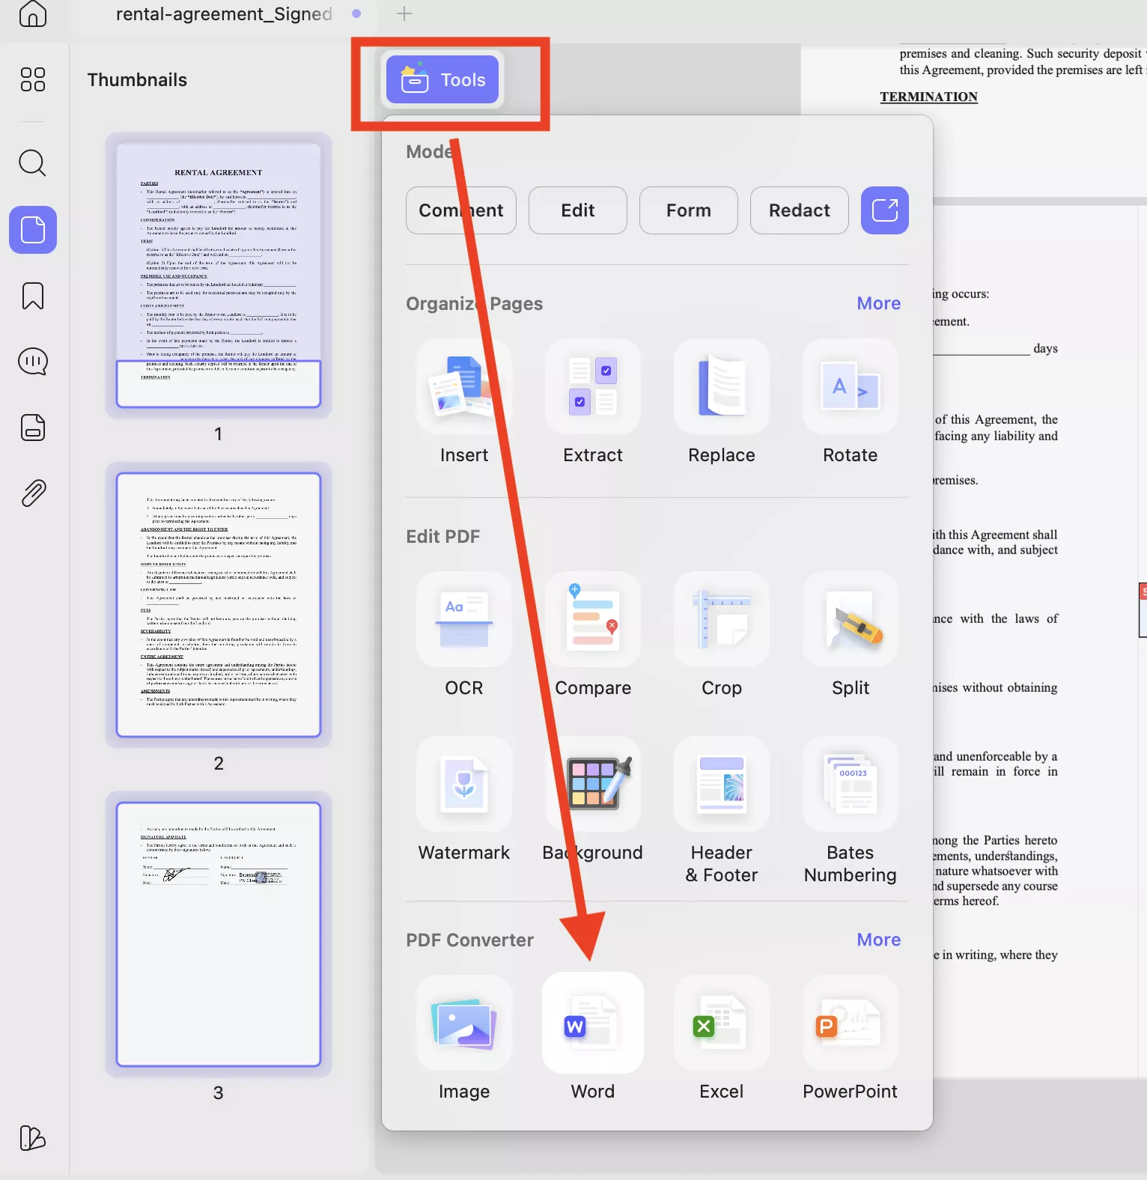This screenshot has height=1180, width=1147.
Task: Open the Header & Footer tool
Action: click(x=722, y=811)
